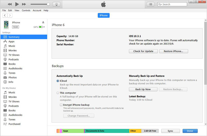Click Tones bell icon under Settings
Image resolution: width=207 pixels, height=136 pixels.
[x=5, y=73]
